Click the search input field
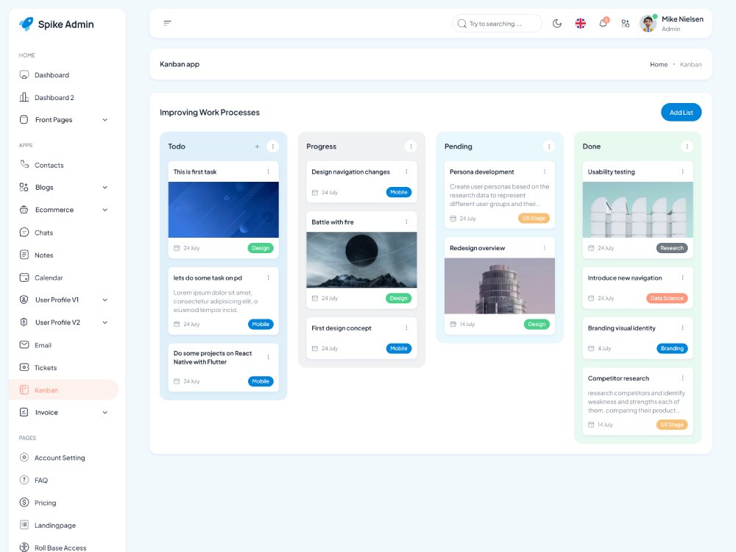Image resolution: width=736 pixels, height=552 pixels. 496,23
